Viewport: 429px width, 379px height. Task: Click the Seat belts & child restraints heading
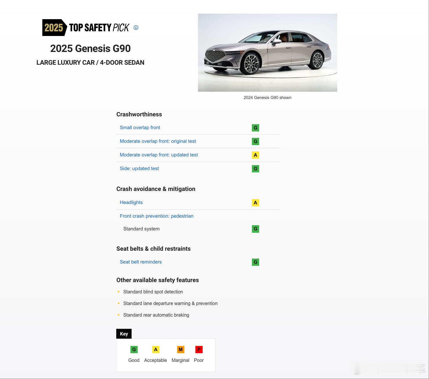[x=154, y=249]
